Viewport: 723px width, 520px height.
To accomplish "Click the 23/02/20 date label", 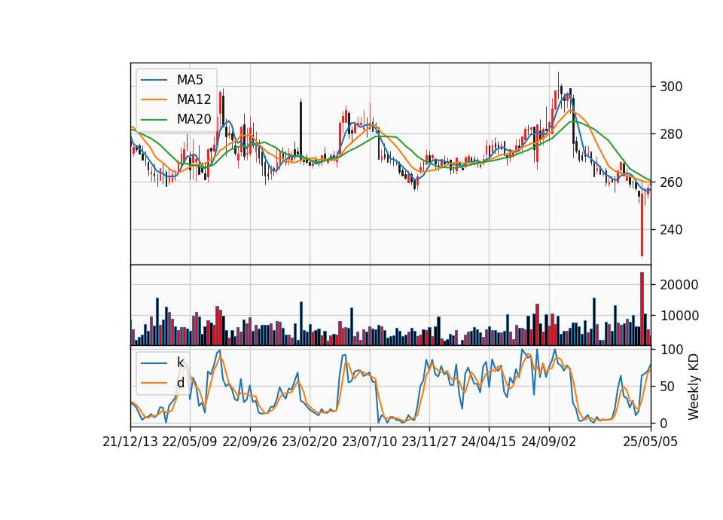I will click(x=310, y=442).
